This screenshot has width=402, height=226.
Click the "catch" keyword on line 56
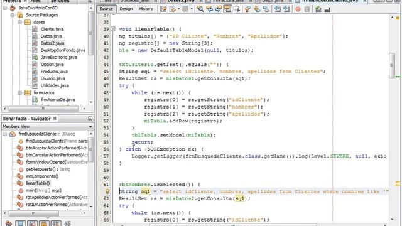[133, 149]
